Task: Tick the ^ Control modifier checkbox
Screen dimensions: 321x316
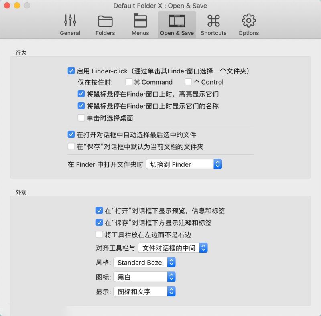Action: click(x=188, y=82)
